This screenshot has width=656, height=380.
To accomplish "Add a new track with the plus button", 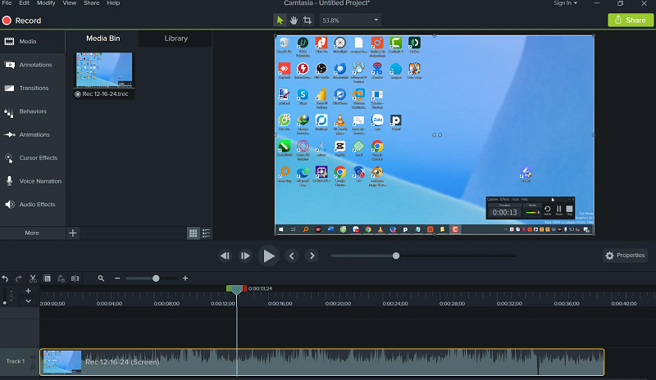I will pyautogui.click(x=28, y=291).
